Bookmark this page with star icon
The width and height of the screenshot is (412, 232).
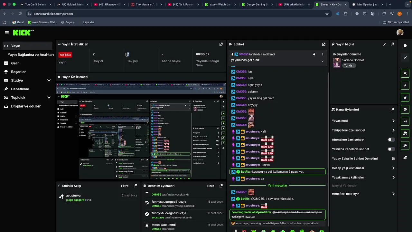click(x=327, y=14)
